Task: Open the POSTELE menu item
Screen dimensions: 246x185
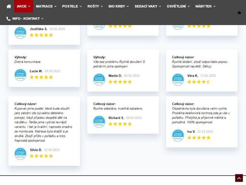Action: click(x=72, y=6)
